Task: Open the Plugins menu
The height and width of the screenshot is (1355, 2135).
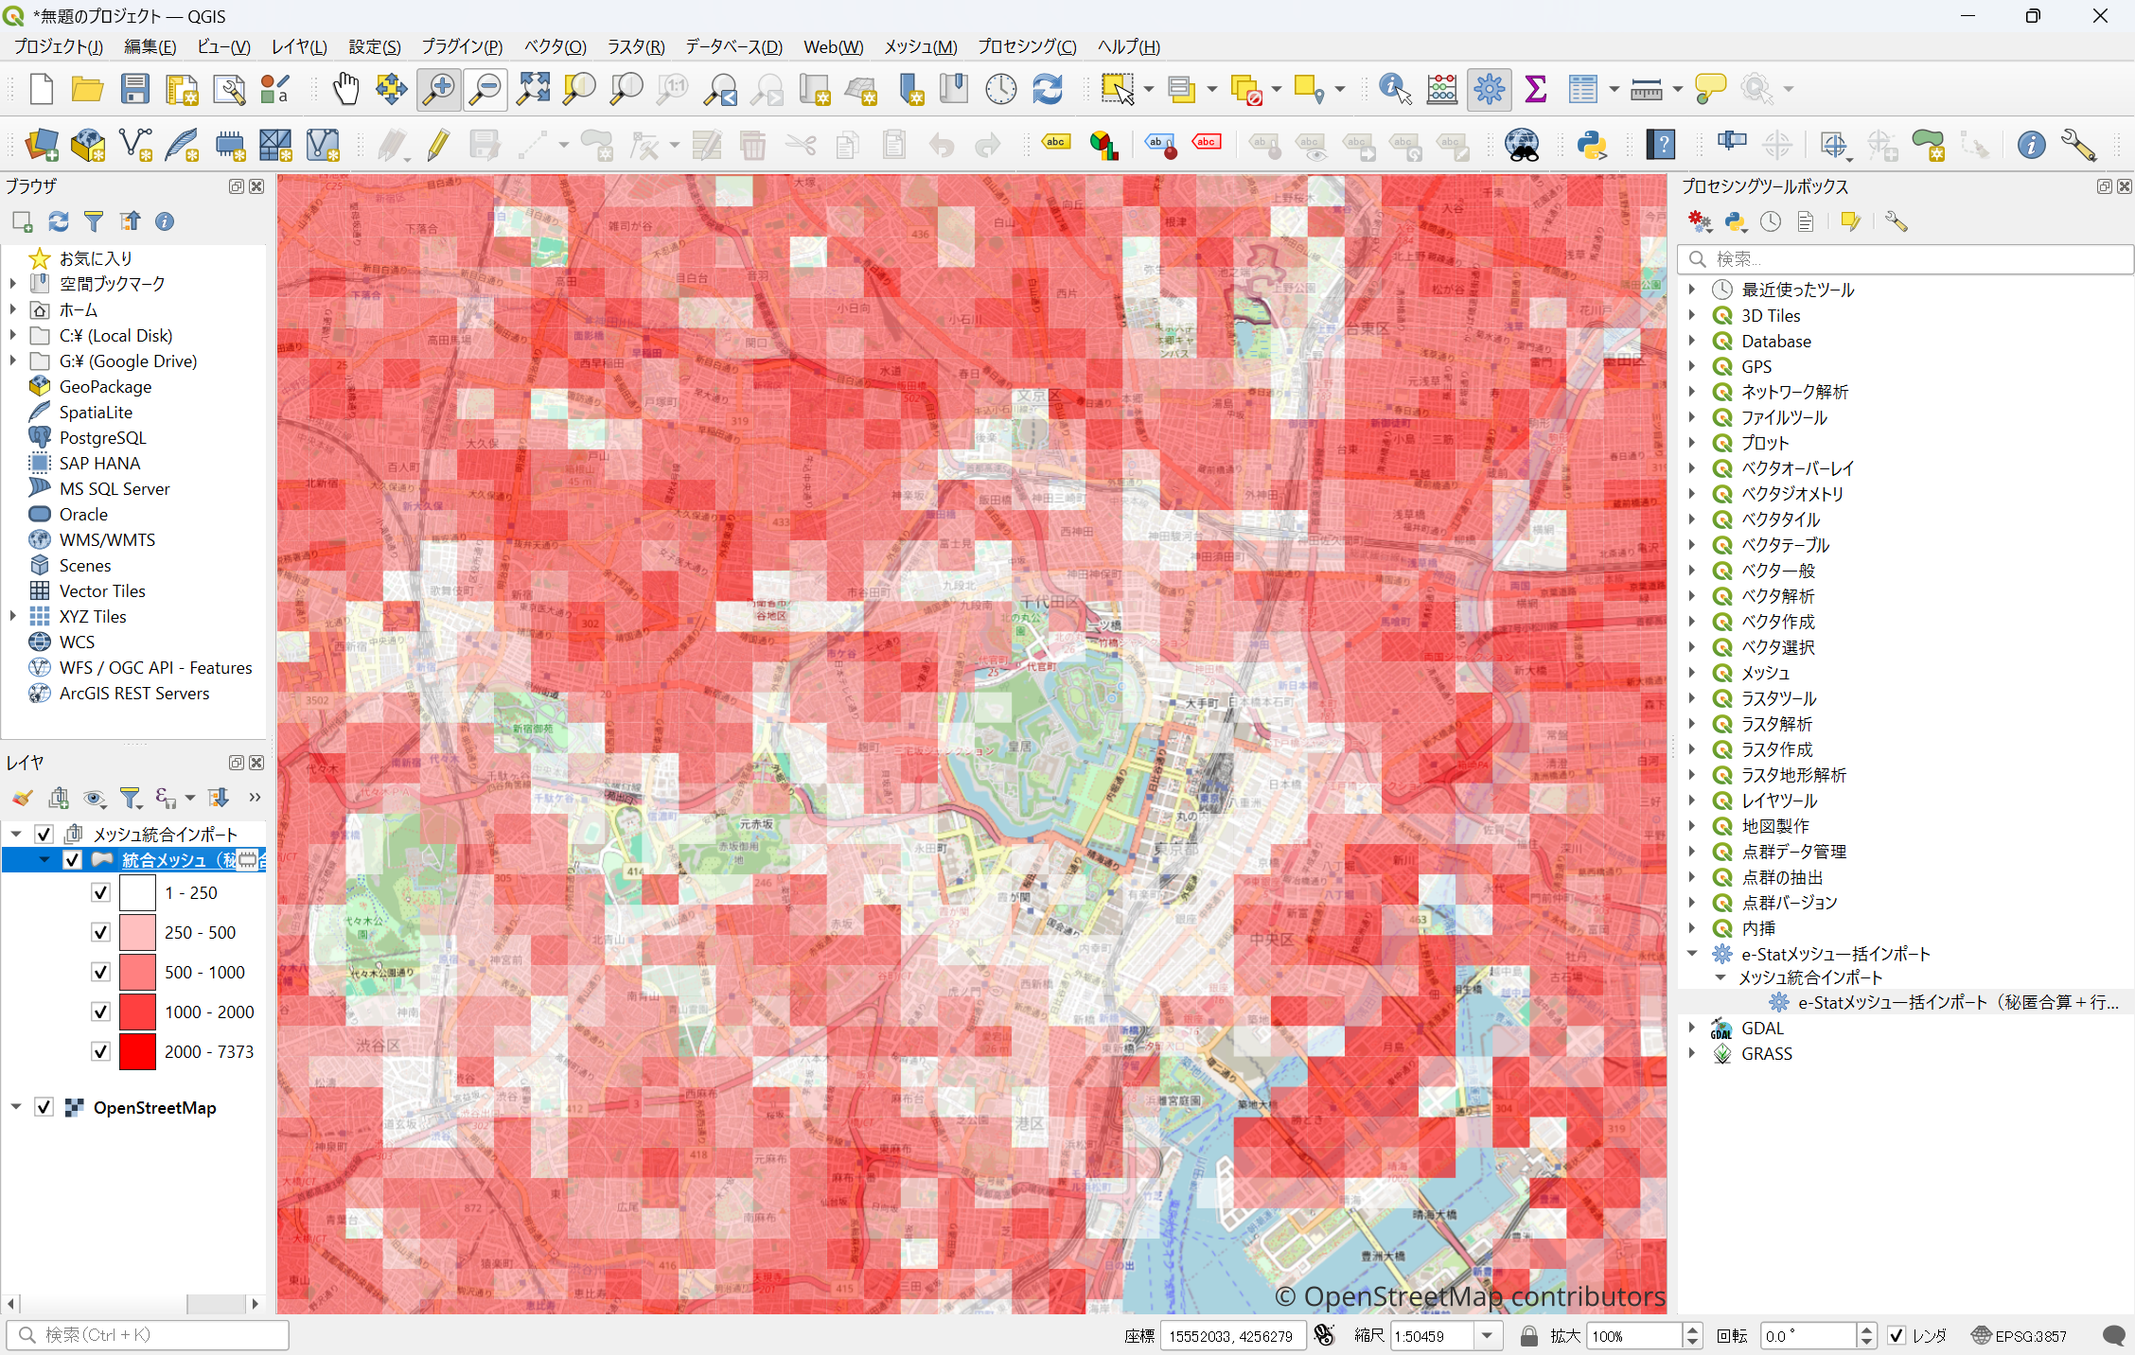Action: coord(461,46)
